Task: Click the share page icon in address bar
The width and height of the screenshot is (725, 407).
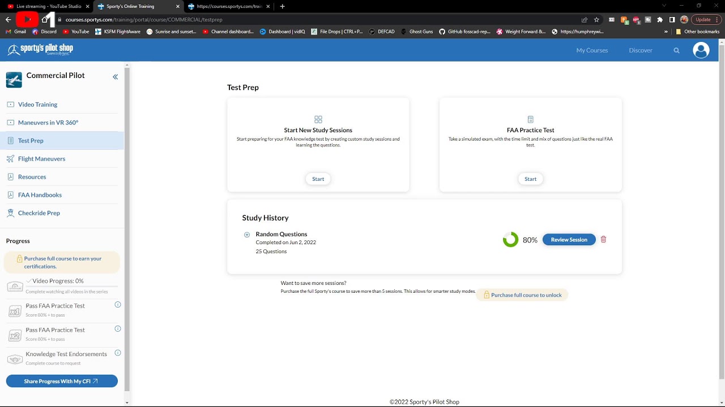Action: point(584,19)
